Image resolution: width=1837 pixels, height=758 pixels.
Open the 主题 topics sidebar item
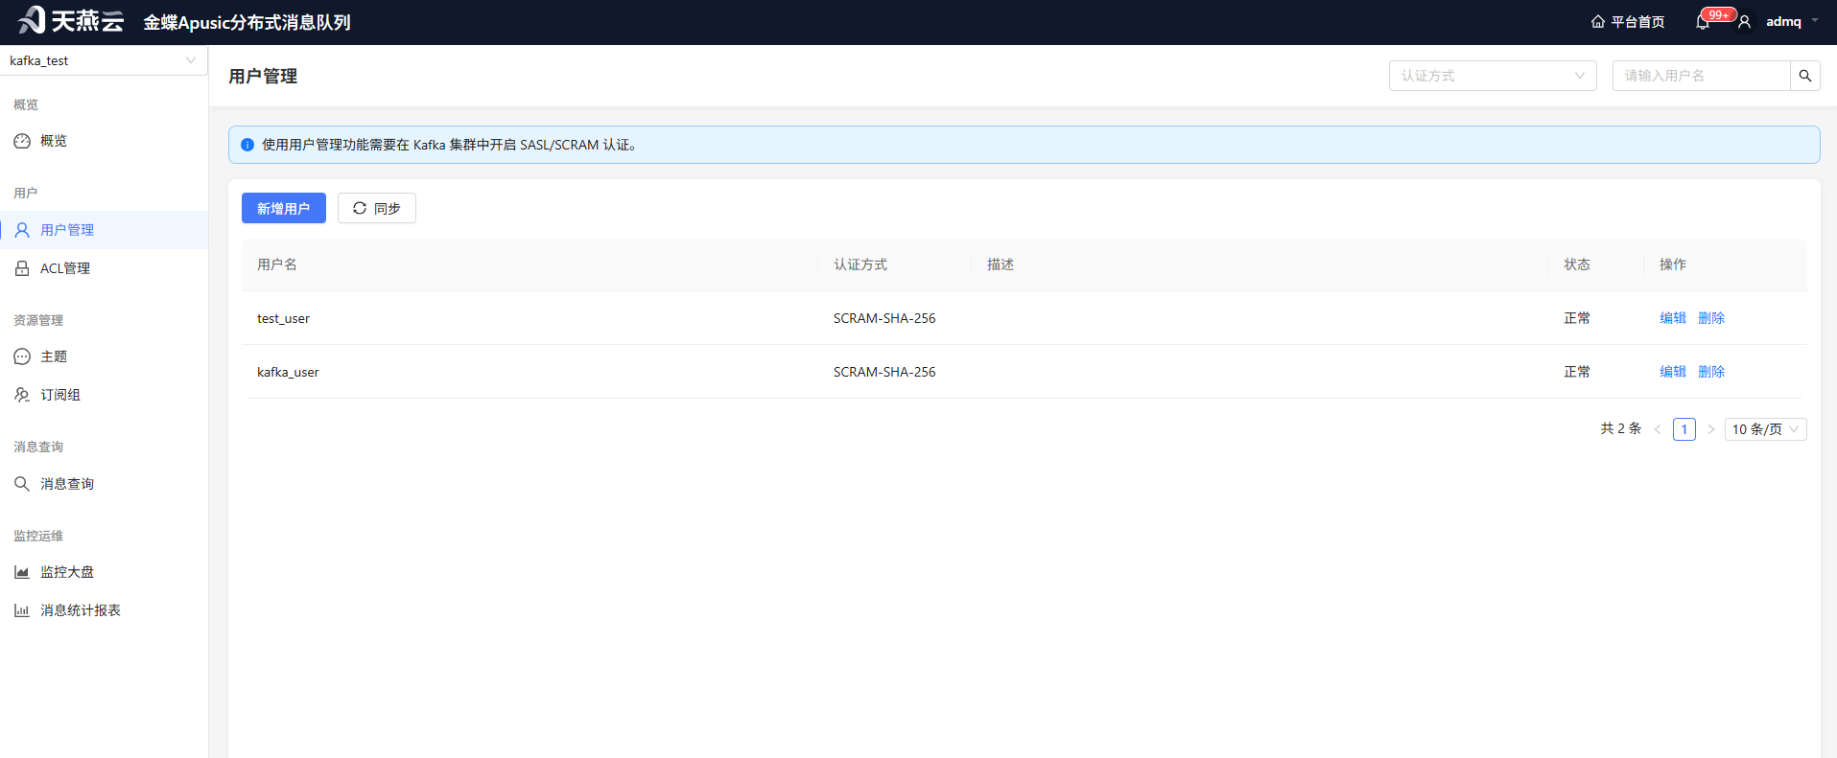click(104, 356)
